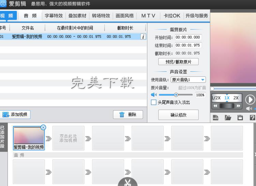Save project with the floppy disk icon

point(240,117)
